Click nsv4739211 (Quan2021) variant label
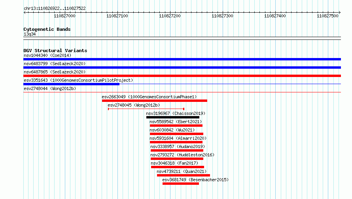Image resolution: width=352 pixels, height=199 pixels. tap(182, 171)
